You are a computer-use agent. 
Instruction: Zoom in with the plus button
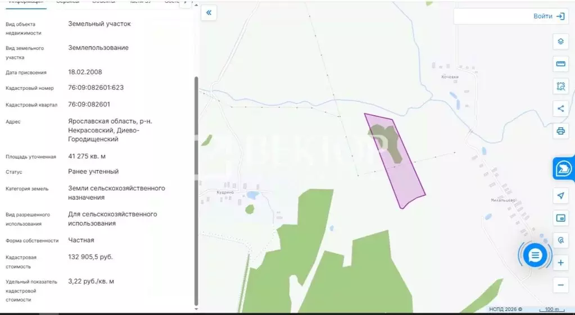click(x=560, y=263)
